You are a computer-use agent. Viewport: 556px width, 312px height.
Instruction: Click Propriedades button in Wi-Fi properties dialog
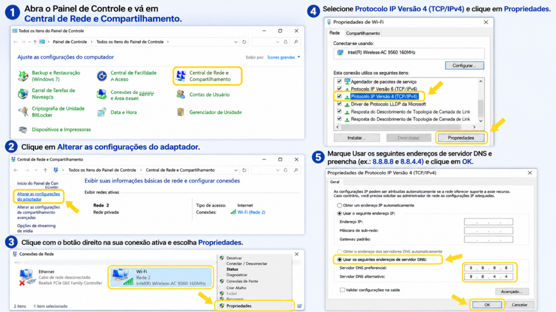tap(460, 138)
